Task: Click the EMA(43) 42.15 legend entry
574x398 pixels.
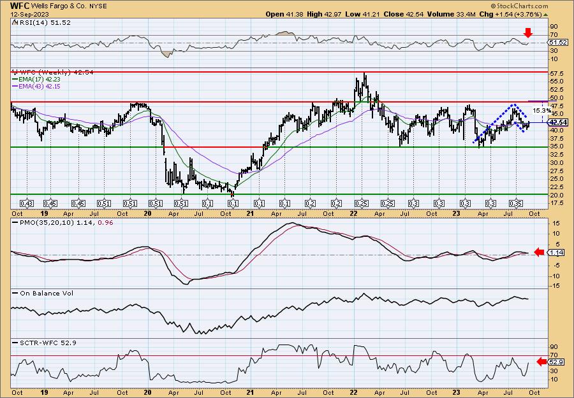Action: tap(36, 86)
